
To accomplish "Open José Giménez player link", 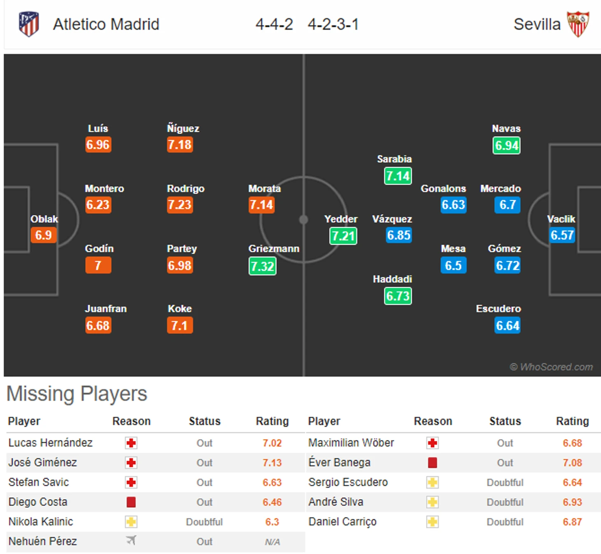I will click(43, 462).
